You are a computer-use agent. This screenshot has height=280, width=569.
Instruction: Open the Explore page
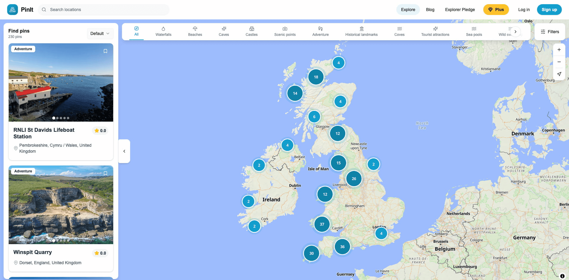(x=408, y=10)
